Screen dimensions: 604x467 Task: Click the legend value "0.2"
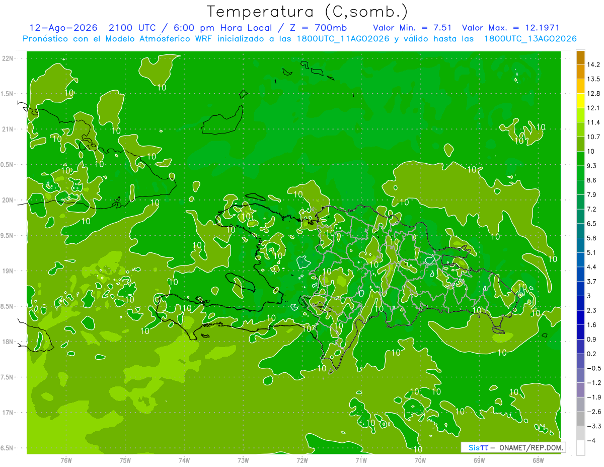tap(592, 354)
